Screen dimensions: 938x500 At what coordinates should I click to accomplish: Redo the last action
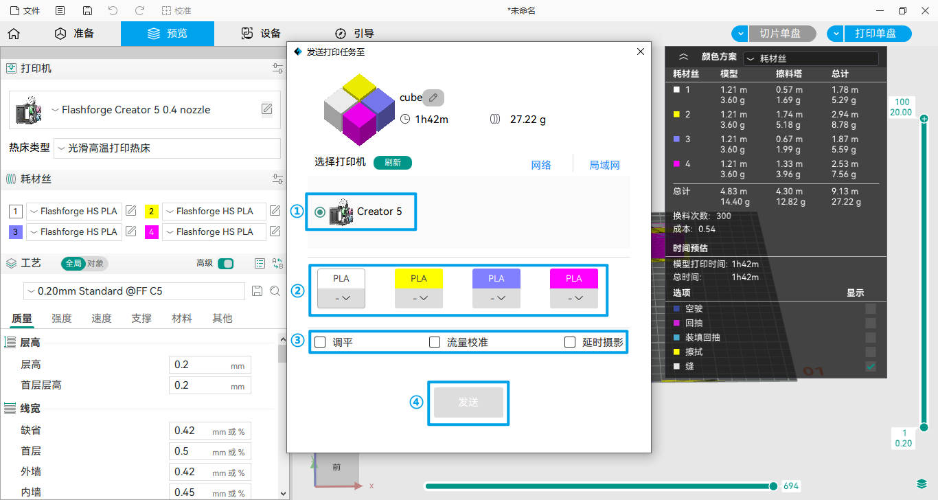point(139,11)
